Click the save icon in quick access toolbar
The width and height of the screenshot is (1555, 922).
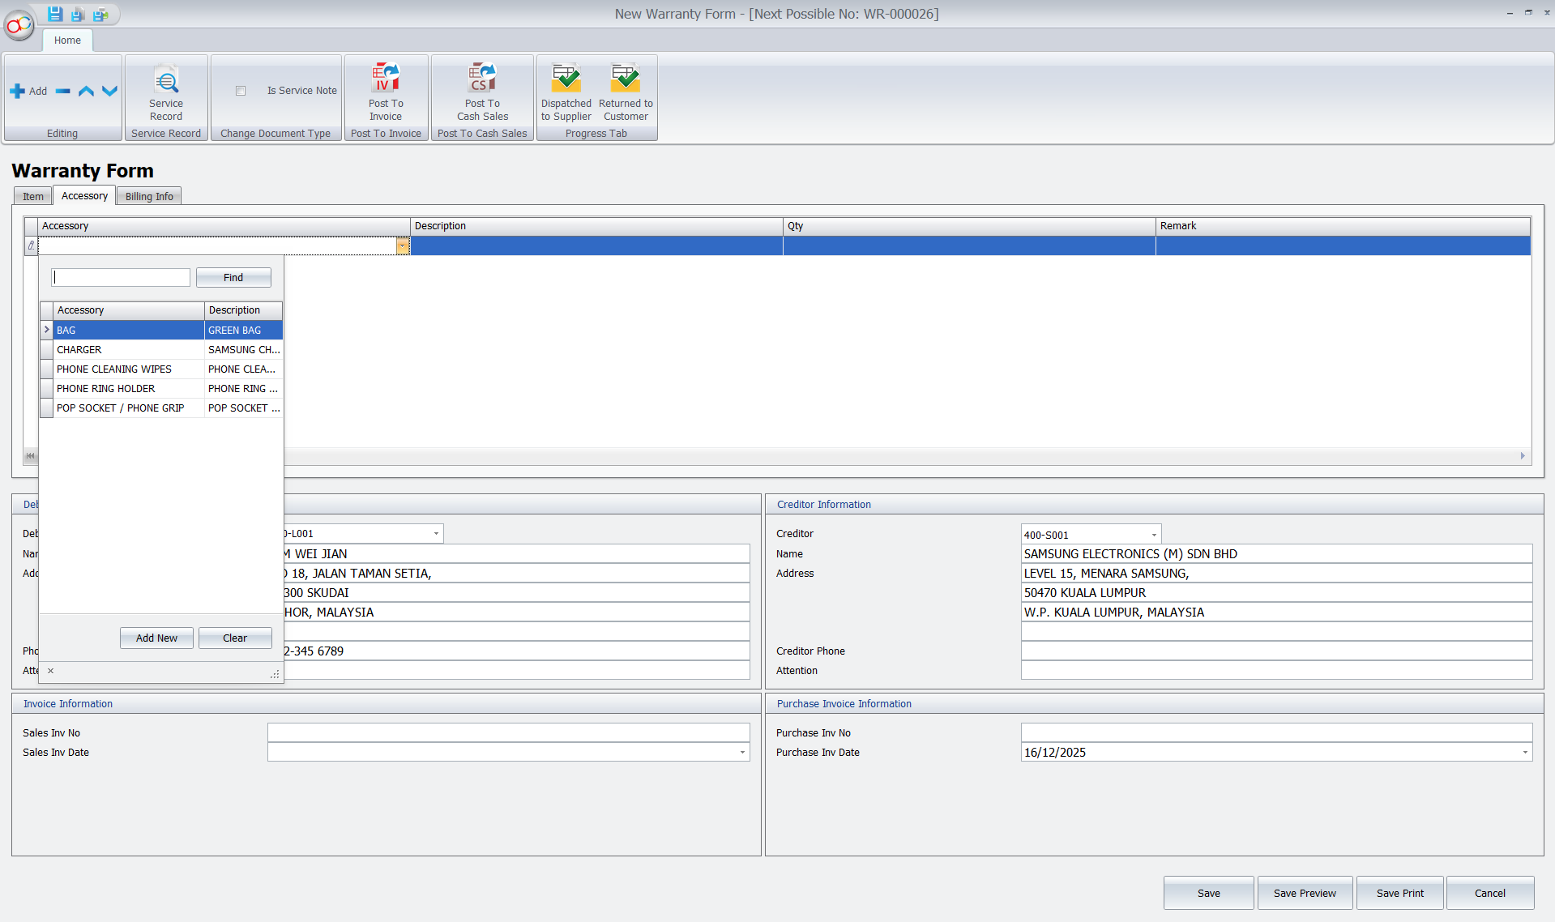pyautogui.click(x=55, y=14)
